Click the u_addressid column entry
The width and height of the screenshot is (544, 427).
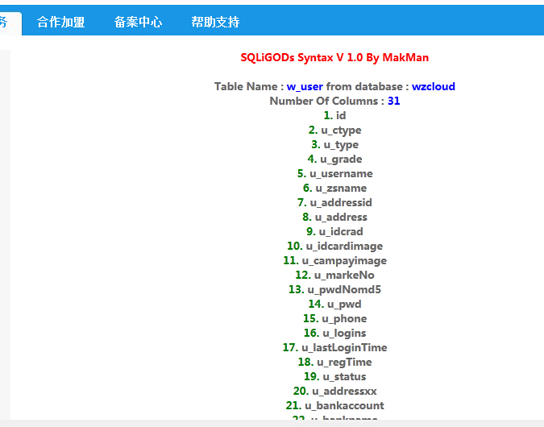click(341, 202)
